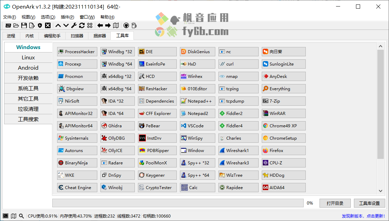Click the left arrow toolbar icon
389x221 pixels.
[100, 25]
